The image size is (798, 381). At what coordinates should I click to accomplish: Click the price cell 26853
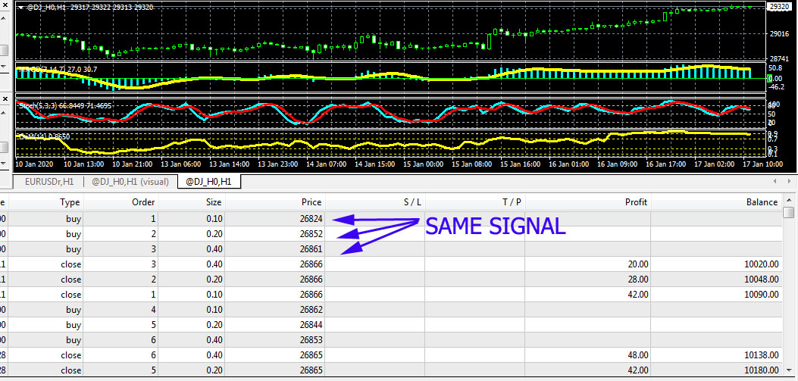tap(311, 340)
